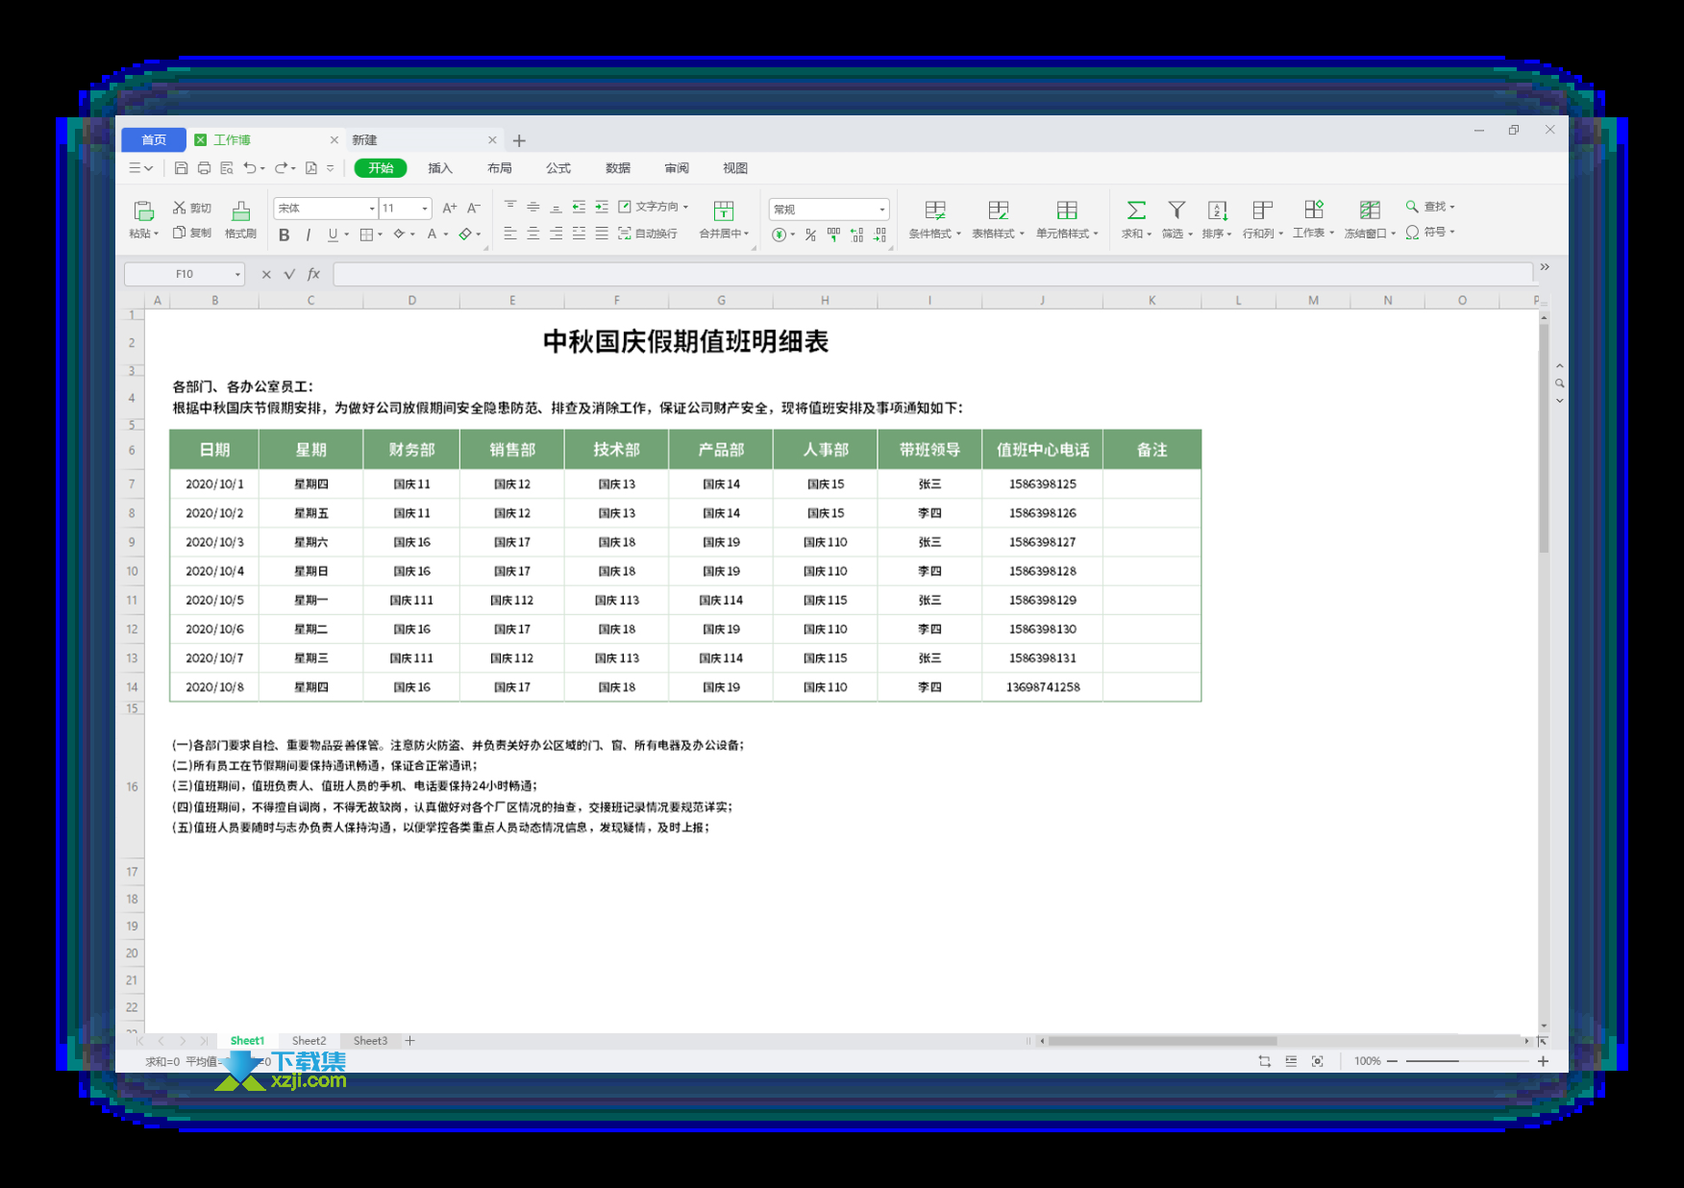Open the borders dropdown arrow
The height and width of the screenshot is (1188, 1684).
pos(381,235)
